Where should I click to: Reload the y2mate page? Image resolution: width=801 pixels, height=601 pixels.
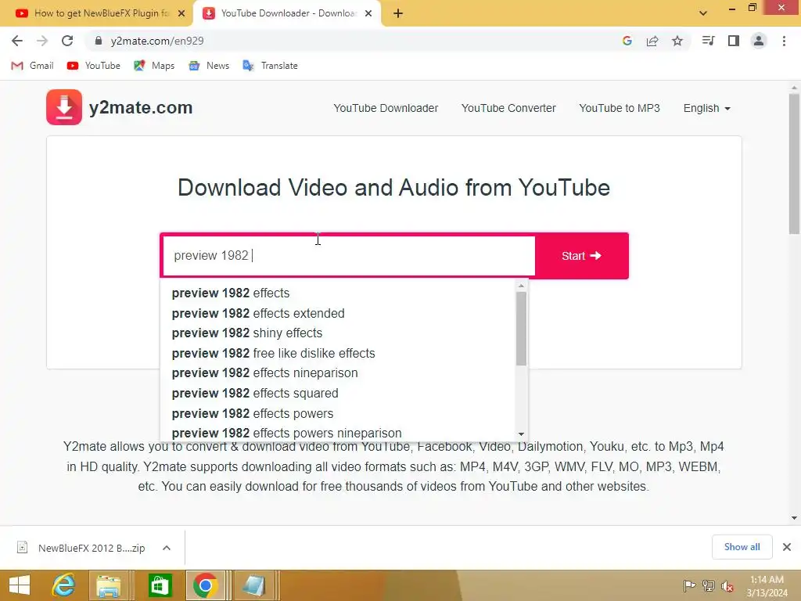coord(67,41)
